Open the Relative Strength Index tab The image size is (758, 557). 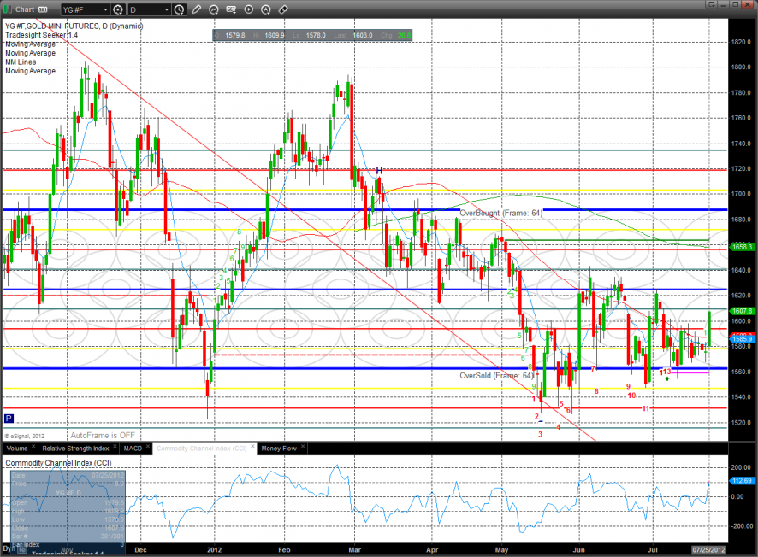point(76,448)
